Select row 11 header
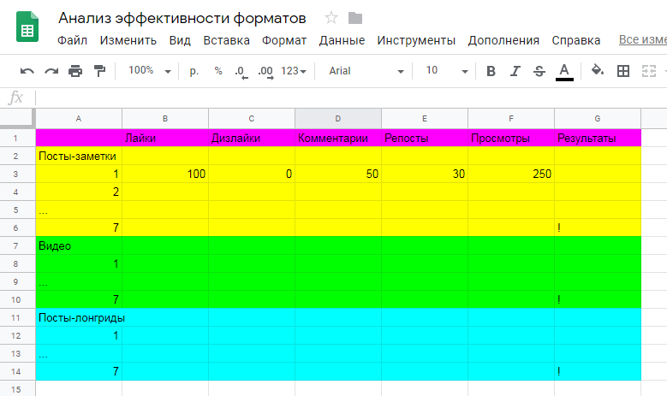 [x=17, y=317]
